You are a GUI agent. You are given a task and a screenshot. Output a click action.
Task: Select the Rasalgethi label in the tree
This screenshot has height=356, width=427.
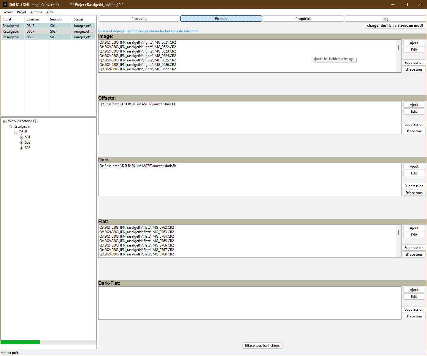(x=22, y=126)
